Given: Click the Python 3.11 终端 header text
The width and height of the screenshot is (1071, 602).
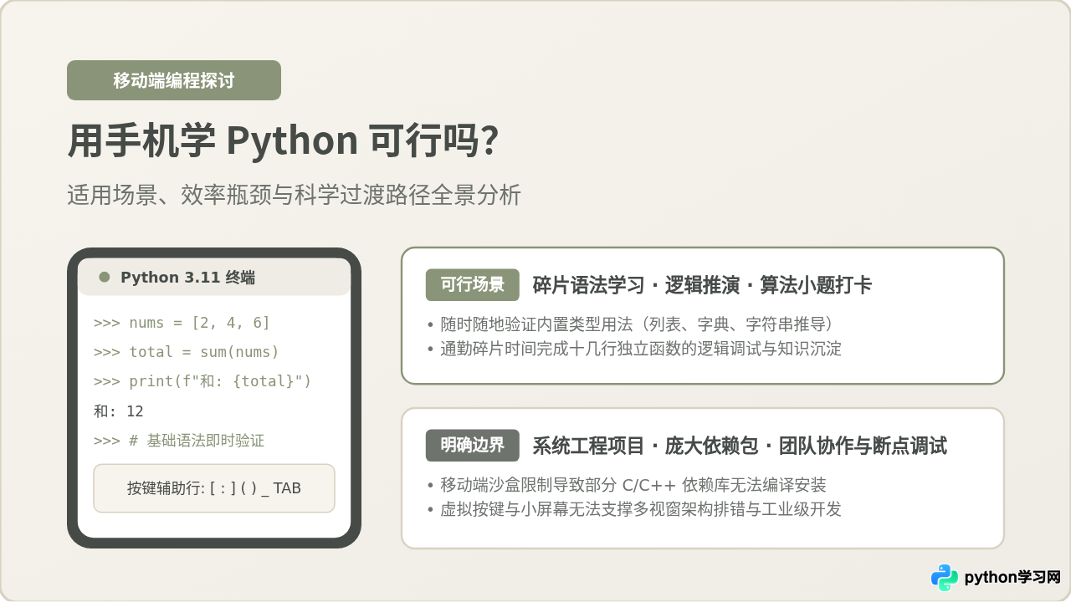Looking at the screenshot, I should coord(188,277).
